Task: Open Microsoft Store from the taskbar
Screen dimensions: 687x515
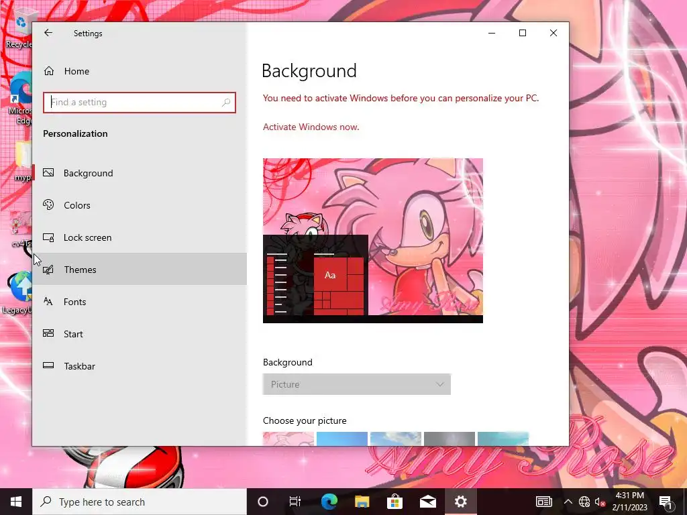Action: [x=394, y=502]
